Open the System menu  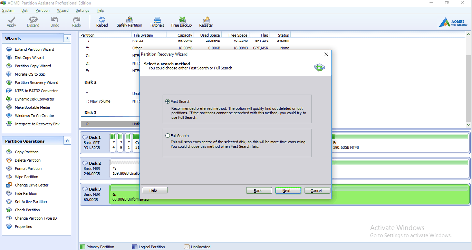coord(8,10)
